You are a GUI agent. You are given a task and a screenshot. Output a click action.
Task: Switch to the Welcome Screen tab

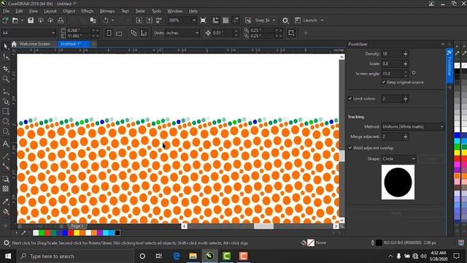click(34, 44)
